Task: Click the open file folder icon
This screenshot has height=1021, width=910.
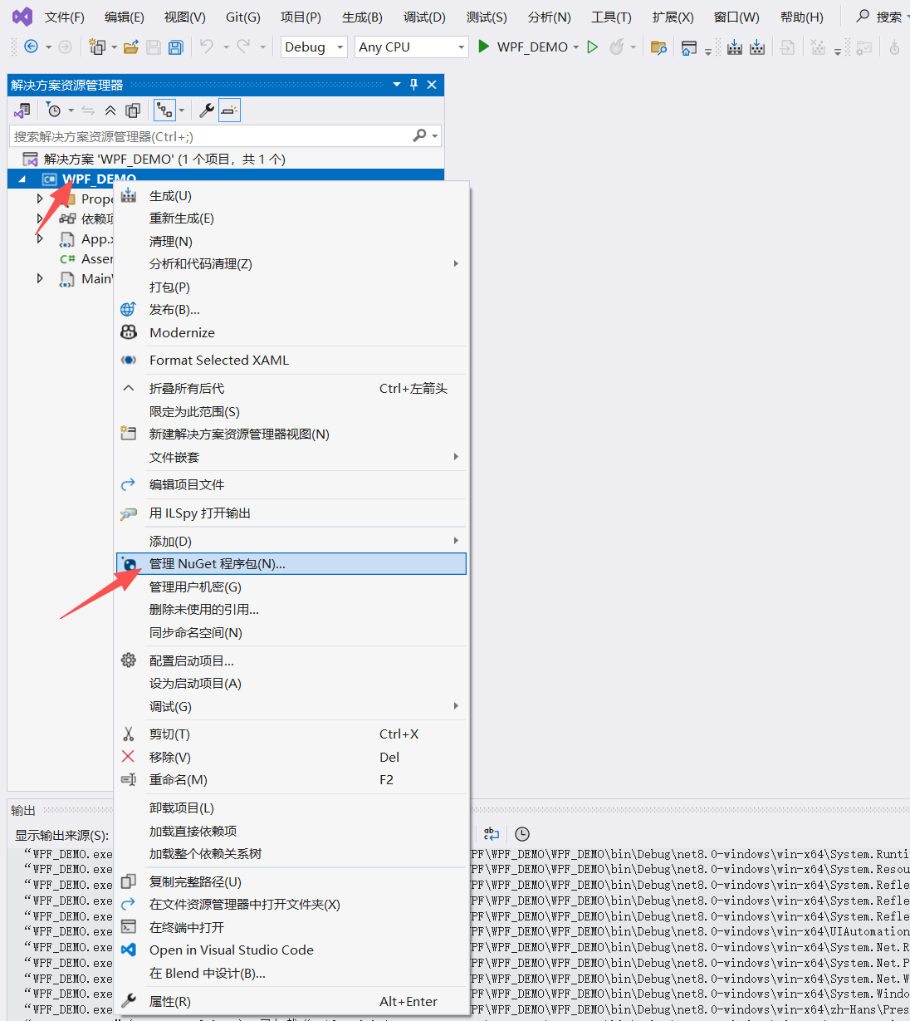Action: click(130, 47)
